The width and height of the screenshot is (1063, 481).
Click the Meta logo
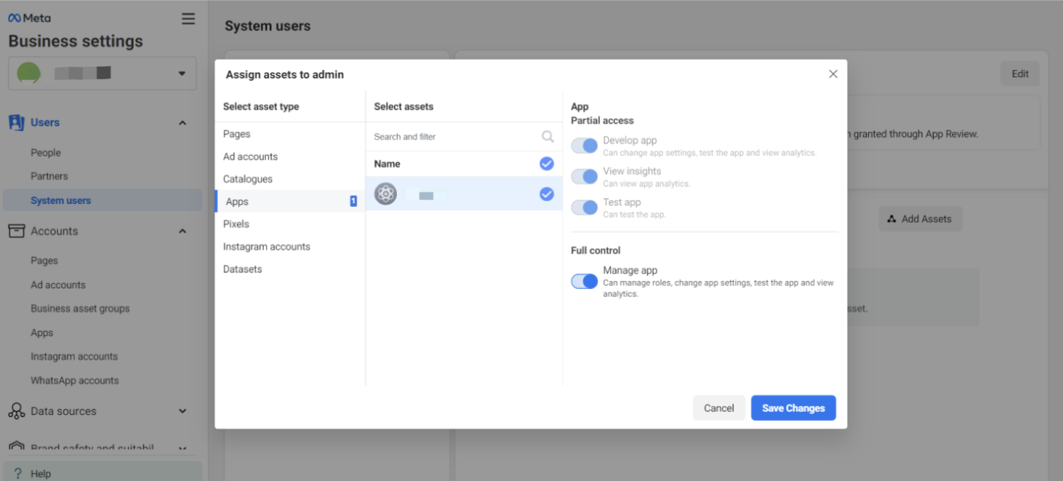click(x=29, y=18)
